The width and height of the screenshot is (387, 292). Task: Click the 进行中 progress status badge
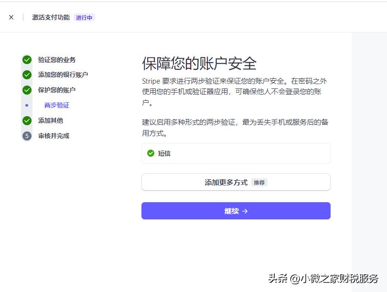coord(85,17)
